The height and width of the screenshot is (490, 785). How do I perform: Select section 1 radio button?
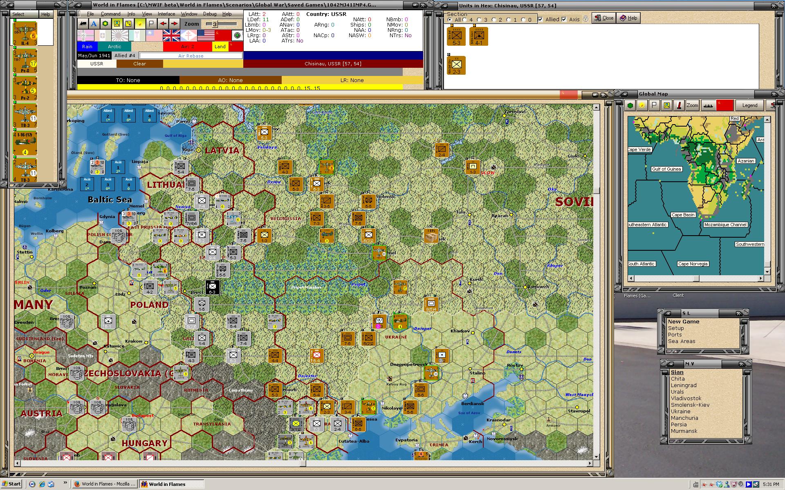click(x=509, y=20)
